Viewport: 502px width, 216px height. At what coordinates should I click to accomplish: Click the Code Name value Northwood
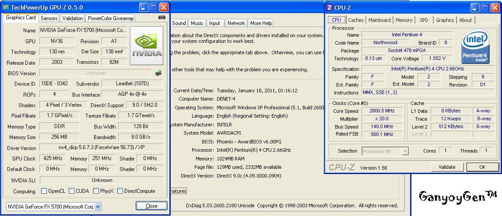click(x=385, y=42)
